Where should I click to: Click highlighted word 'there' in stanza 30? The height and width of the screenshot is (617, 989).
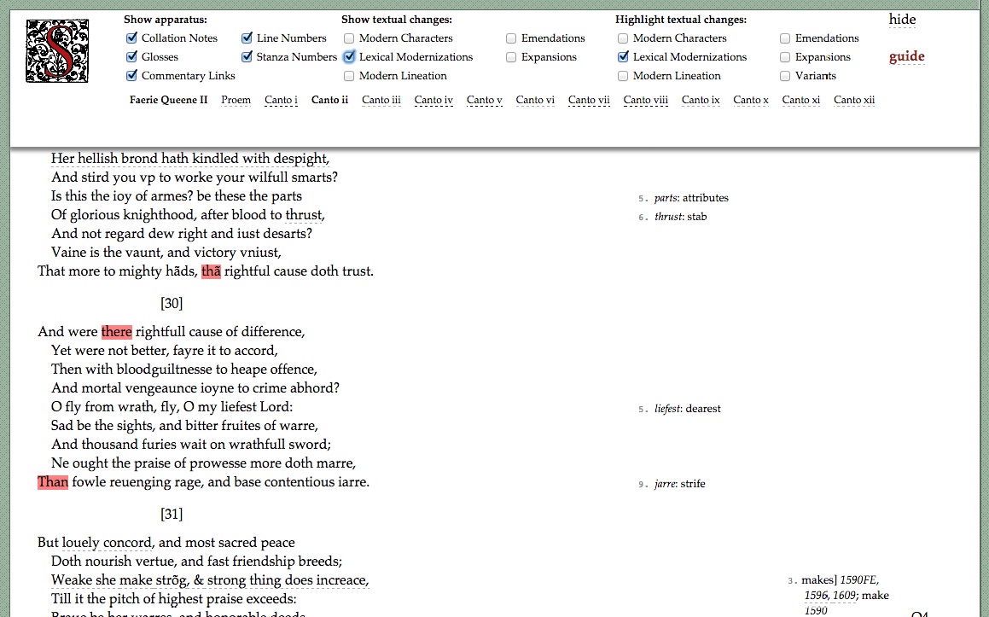116,332
